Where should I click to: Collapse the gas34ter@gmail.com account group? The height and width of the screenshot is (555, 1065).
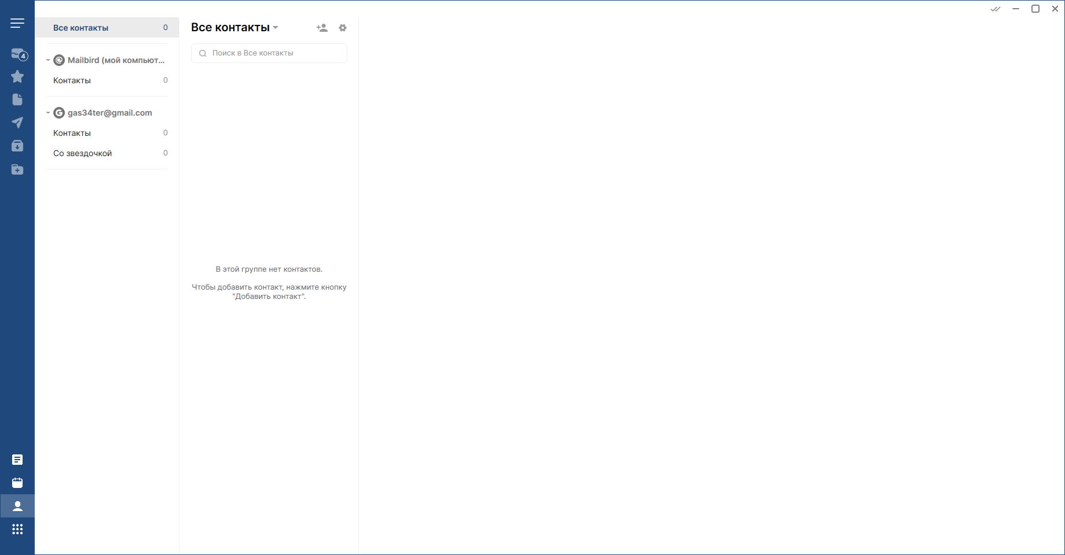(48, 113)
